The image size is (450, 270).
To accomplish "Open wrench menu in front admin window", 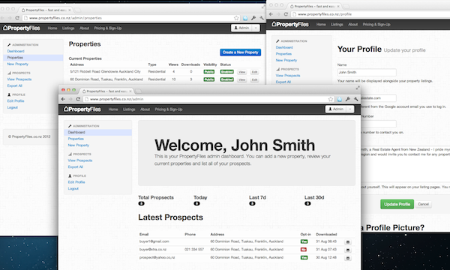I will tap(355, 99).
